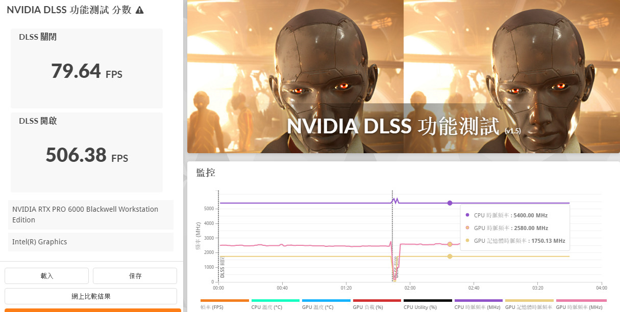Click the NVIDIA RTX PRO 6000 Blackwell entry
The image size is (620, 312).
(x=91, y=214)
